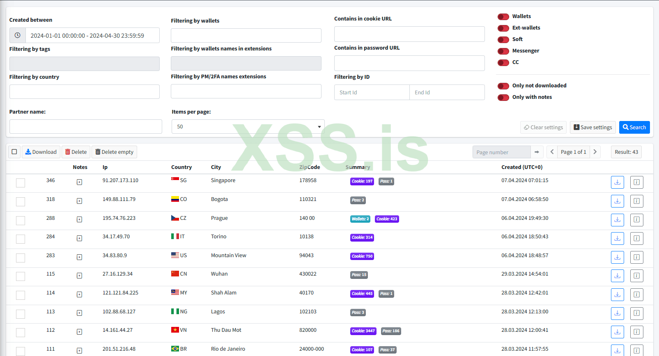
Task: Toggle the CC filter switch
Action: [x=503, y=63]
